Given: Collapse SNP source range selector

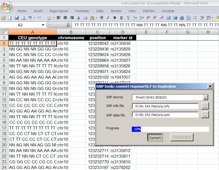Looking at the screenshot, I should tap(205, 98).
